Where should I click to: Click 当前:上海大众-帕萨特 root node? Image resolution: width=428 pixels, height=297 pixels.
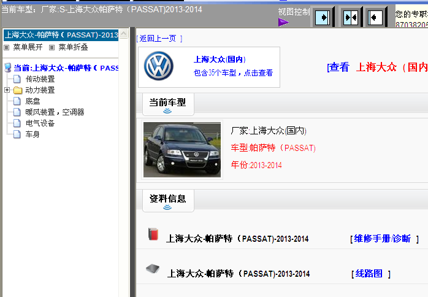pyautogui.click(x=66, y=67)
